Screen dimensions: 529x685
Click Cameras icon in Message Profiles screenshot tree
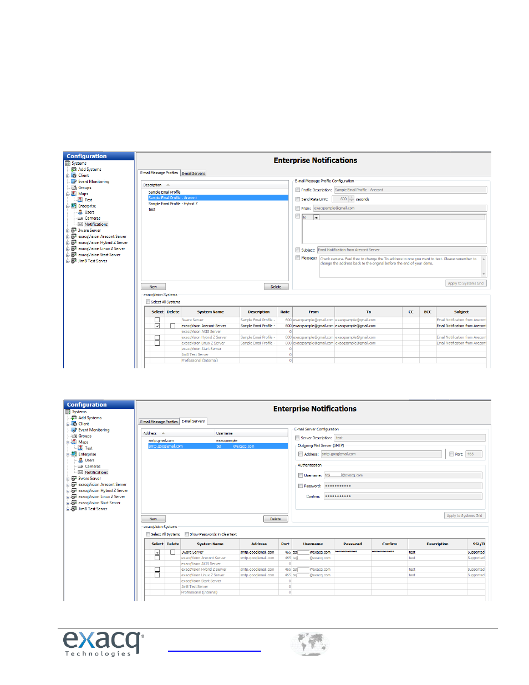coord(80,218)
